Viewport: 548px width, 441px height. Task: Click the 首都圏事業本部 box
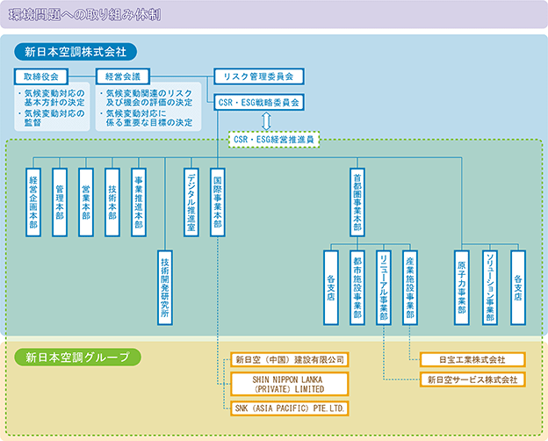click(x=357, y=202)
